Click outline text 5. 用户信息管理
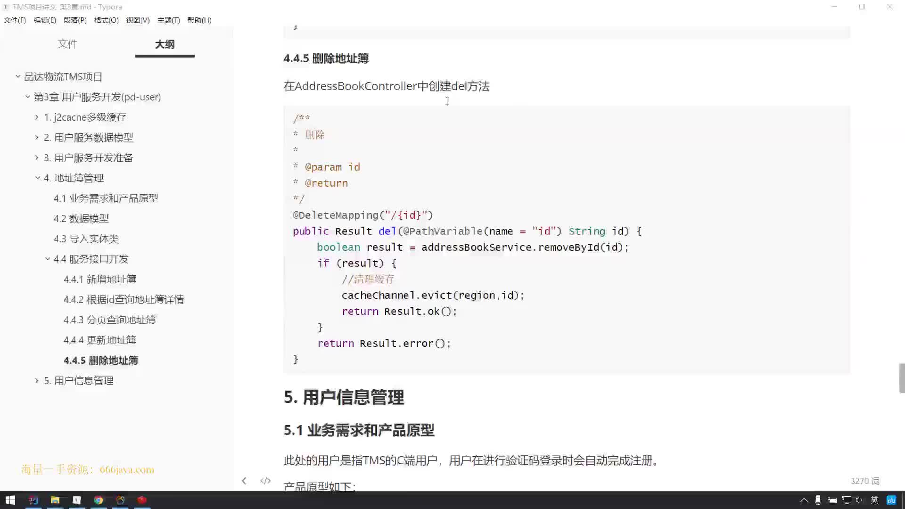Viewport: 905px width, 509px height. tap(79, 381)
